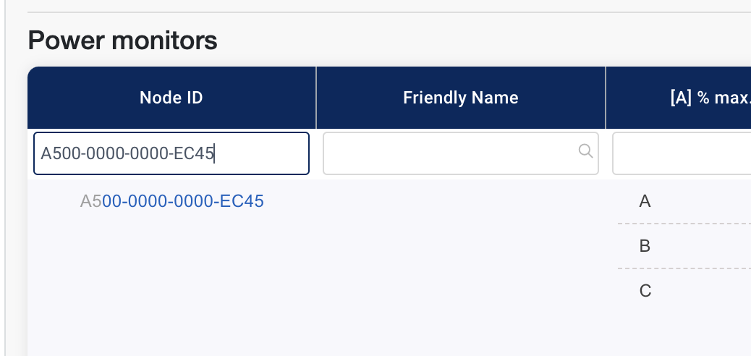751x356 pixels.
Task: Click divider between Friendly Name and [A] % max. headers
Action: pyautogui.click(x=606, y=98)
